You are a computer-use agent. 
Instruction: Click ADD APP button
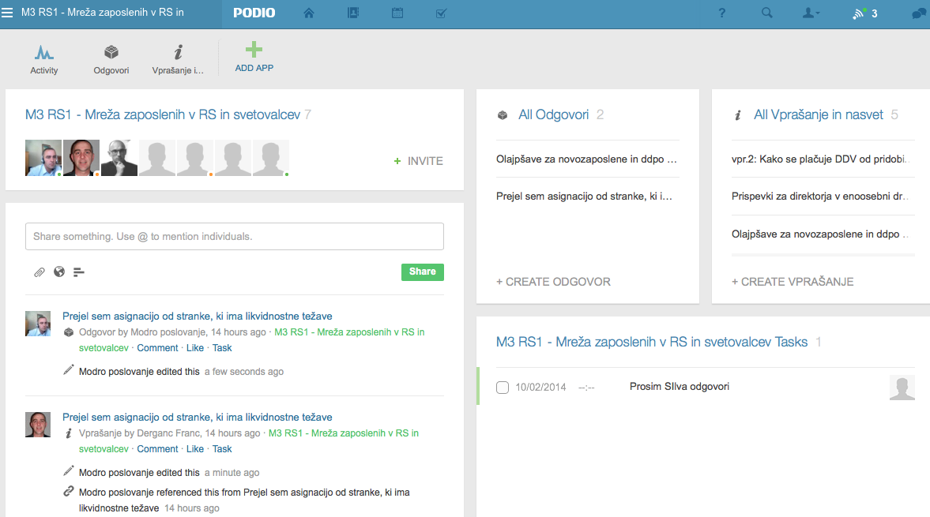tap(254, 58)
